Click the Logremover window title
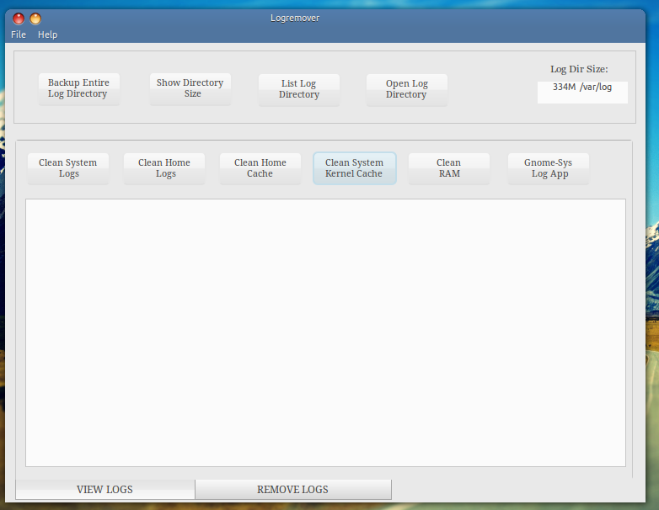Viewport: 659px width, 510px height. pos(295,18)
